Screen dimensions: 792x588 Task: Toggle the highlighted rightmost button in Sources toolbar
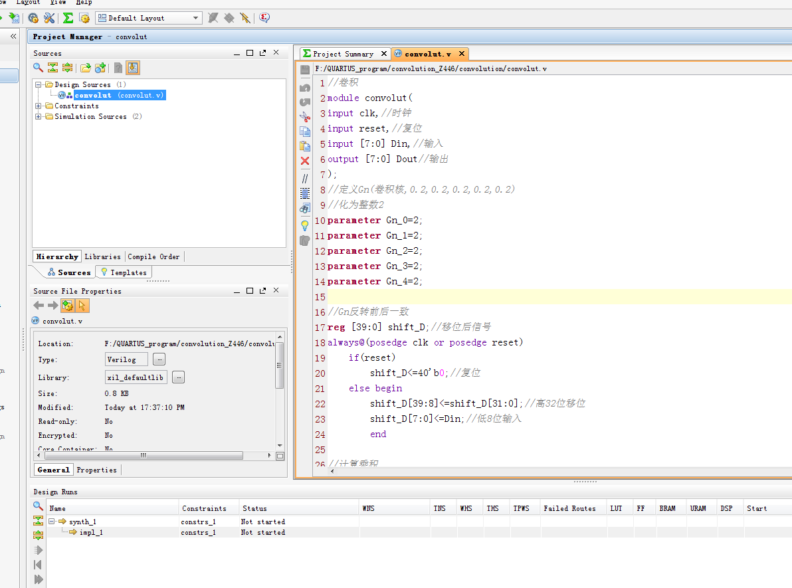coord(133,68)
